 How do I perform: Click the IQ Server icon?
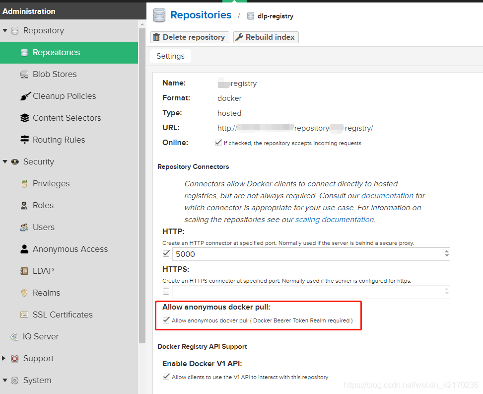point(14,337)
